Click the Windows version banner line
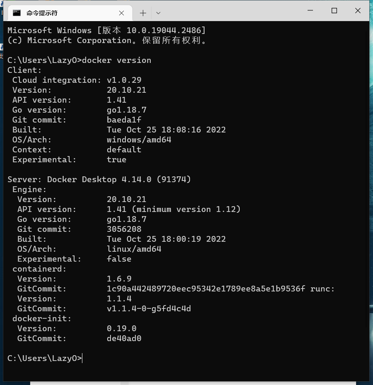This screenshot has height=385, width=373. point(107,30)
